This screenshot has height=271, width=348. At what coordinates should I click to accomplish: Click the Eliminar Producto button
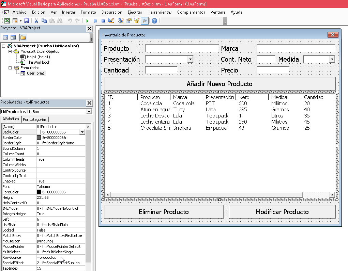pos(164,212)
